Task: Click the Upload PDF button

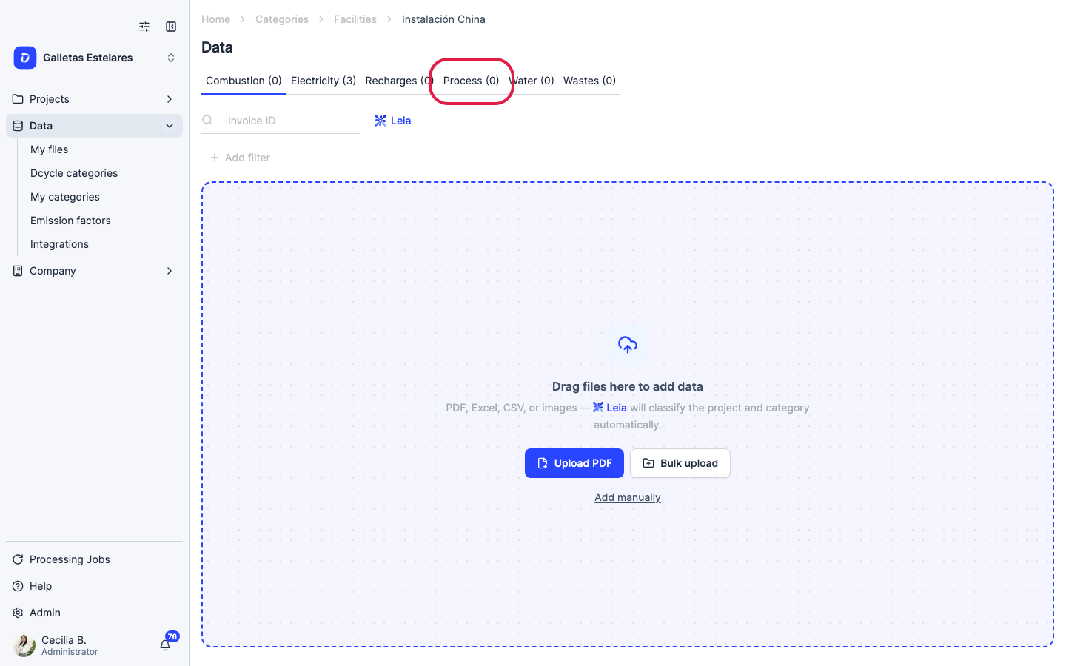Action: (x=574, y=463)
